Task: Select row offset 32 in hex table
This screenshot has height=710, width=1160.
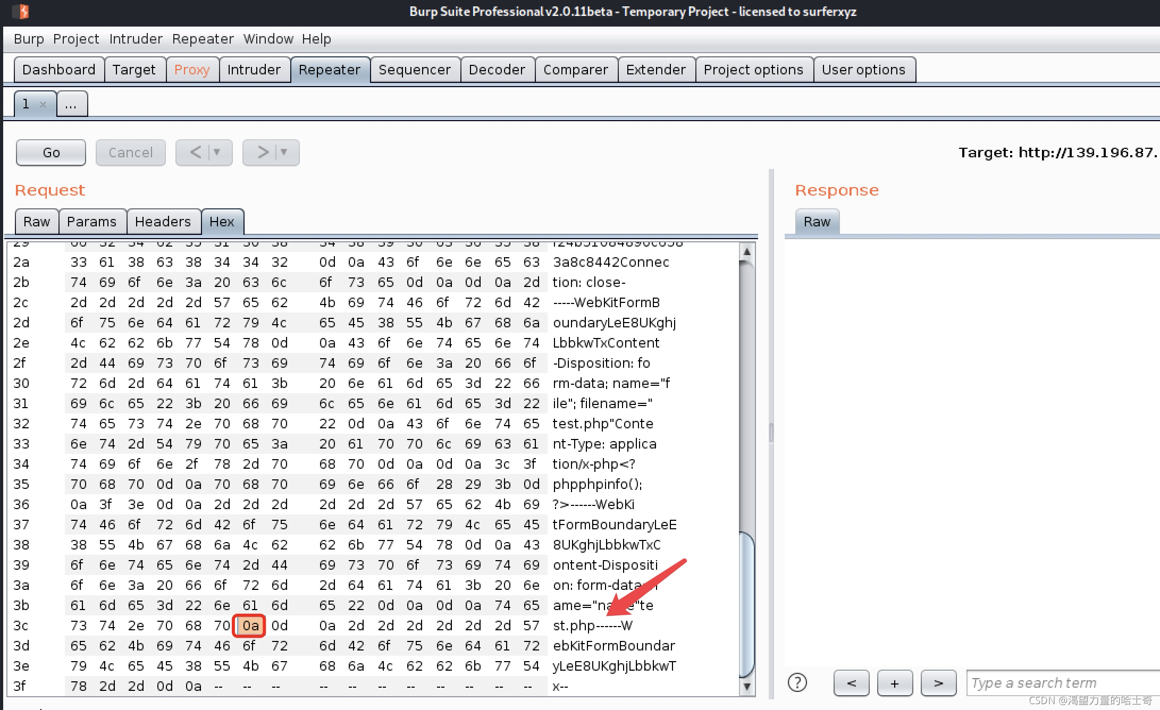Action: (x=21, y=424)
